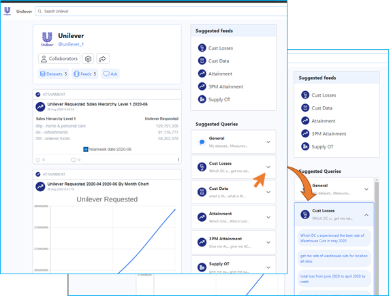Open the three-dot menu on Sales Hierarchy post
This screenshot has width=389, height=296.
pos(178,160)
